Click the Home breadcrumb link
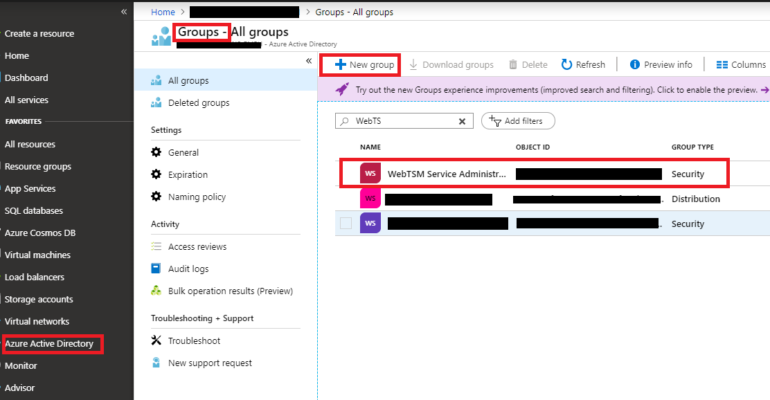770x400 pixels. point(163,12)
